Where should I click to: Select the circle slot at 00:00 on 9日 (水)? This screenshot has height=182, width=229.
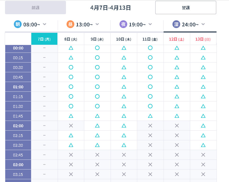(x=97, y=48)
